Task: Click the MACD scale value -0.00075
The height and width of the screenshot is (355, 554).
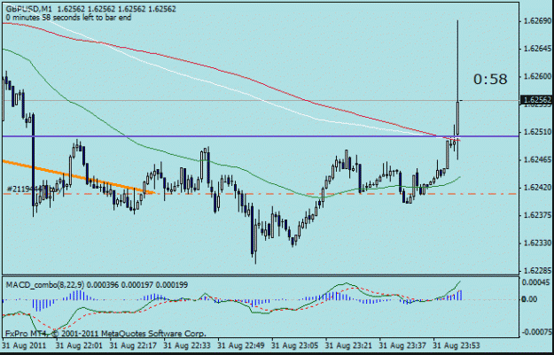Action: point(535,331)
